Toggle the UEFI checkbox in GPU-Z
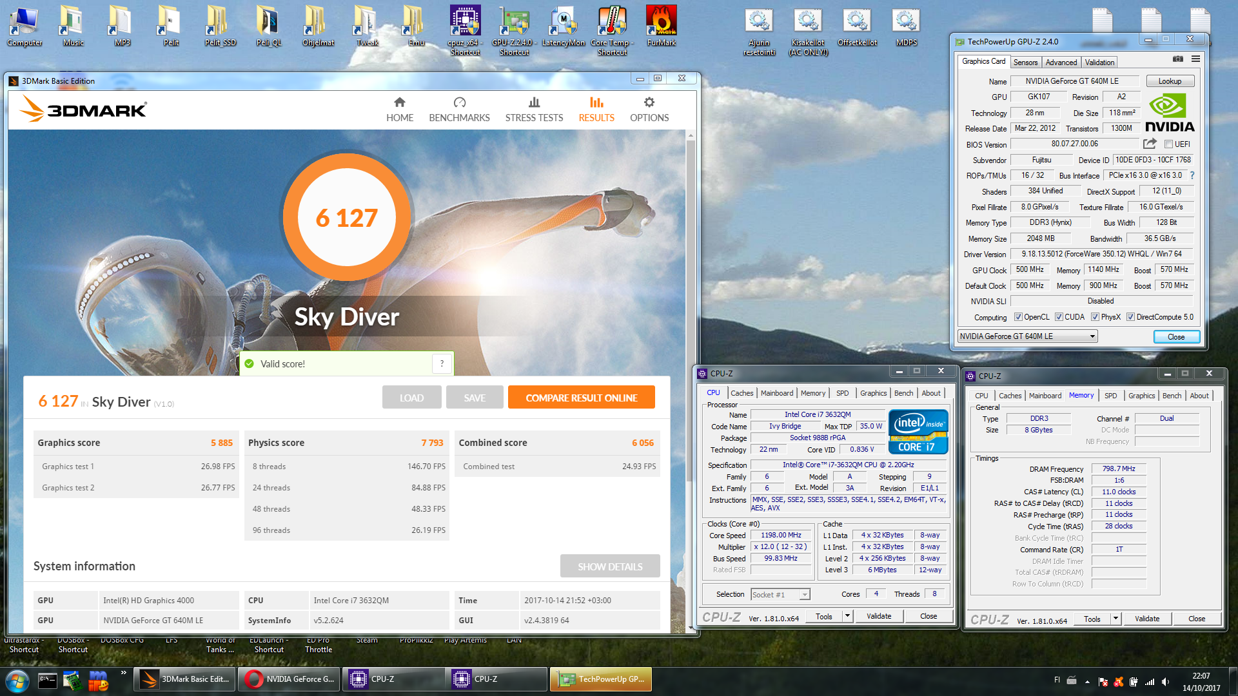 pos(1168,144)
